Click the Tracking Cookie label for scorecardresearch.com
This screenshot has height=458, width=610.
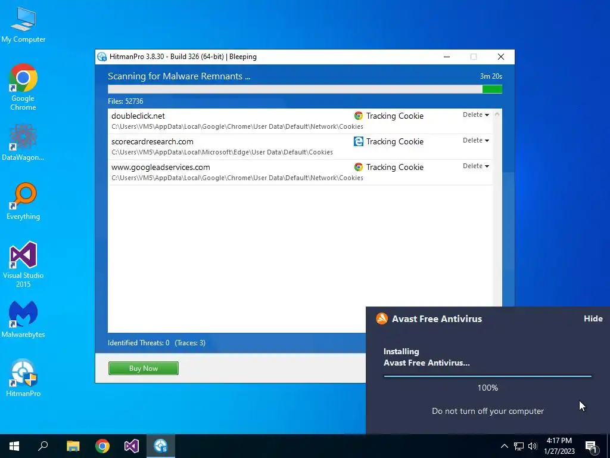coord(394,142)
